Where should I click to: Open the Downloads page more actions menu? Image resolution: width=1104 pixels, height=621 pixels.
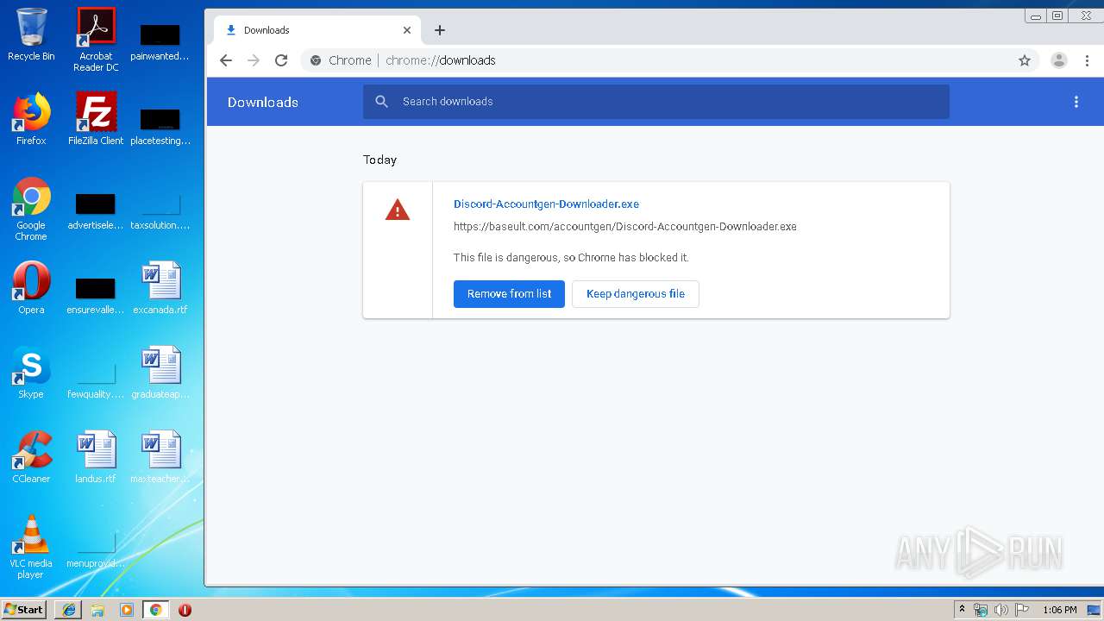coord(1076,102)
